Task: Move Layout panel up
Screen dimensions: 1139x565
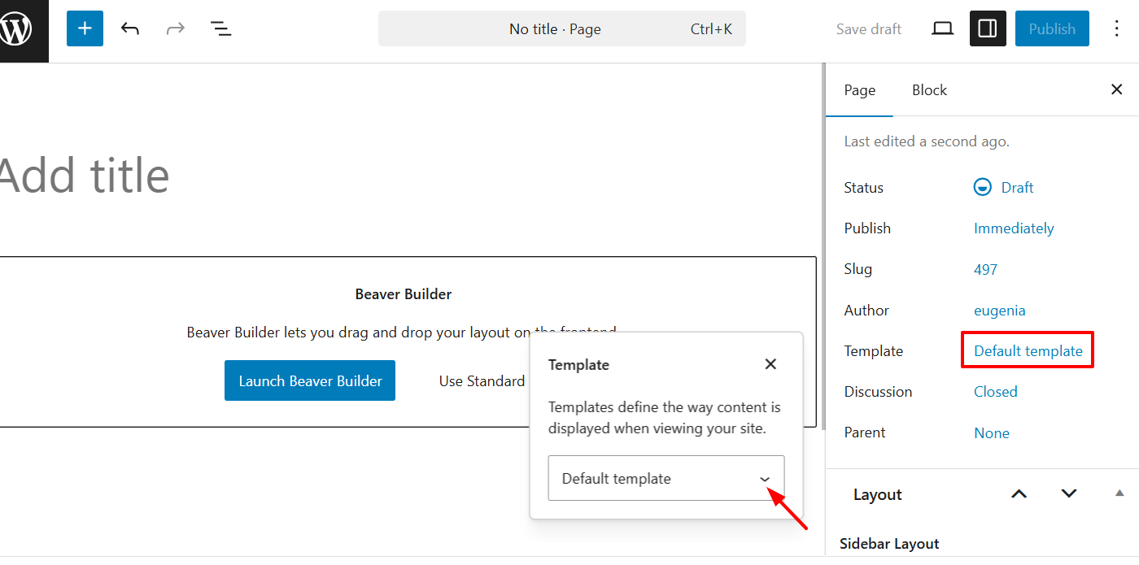Action: tap(1019, 494)
